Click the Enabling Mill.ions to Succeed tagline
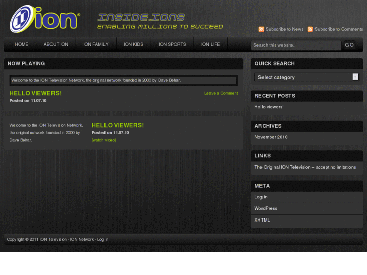This screenshot has width=367, height=275. coord(160,27)
